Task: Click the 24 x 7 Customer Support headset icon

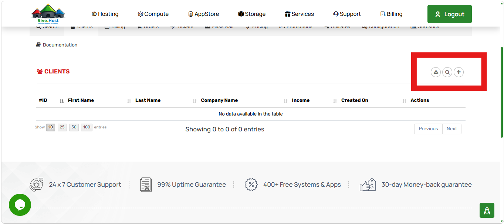Action: (37, 185)
